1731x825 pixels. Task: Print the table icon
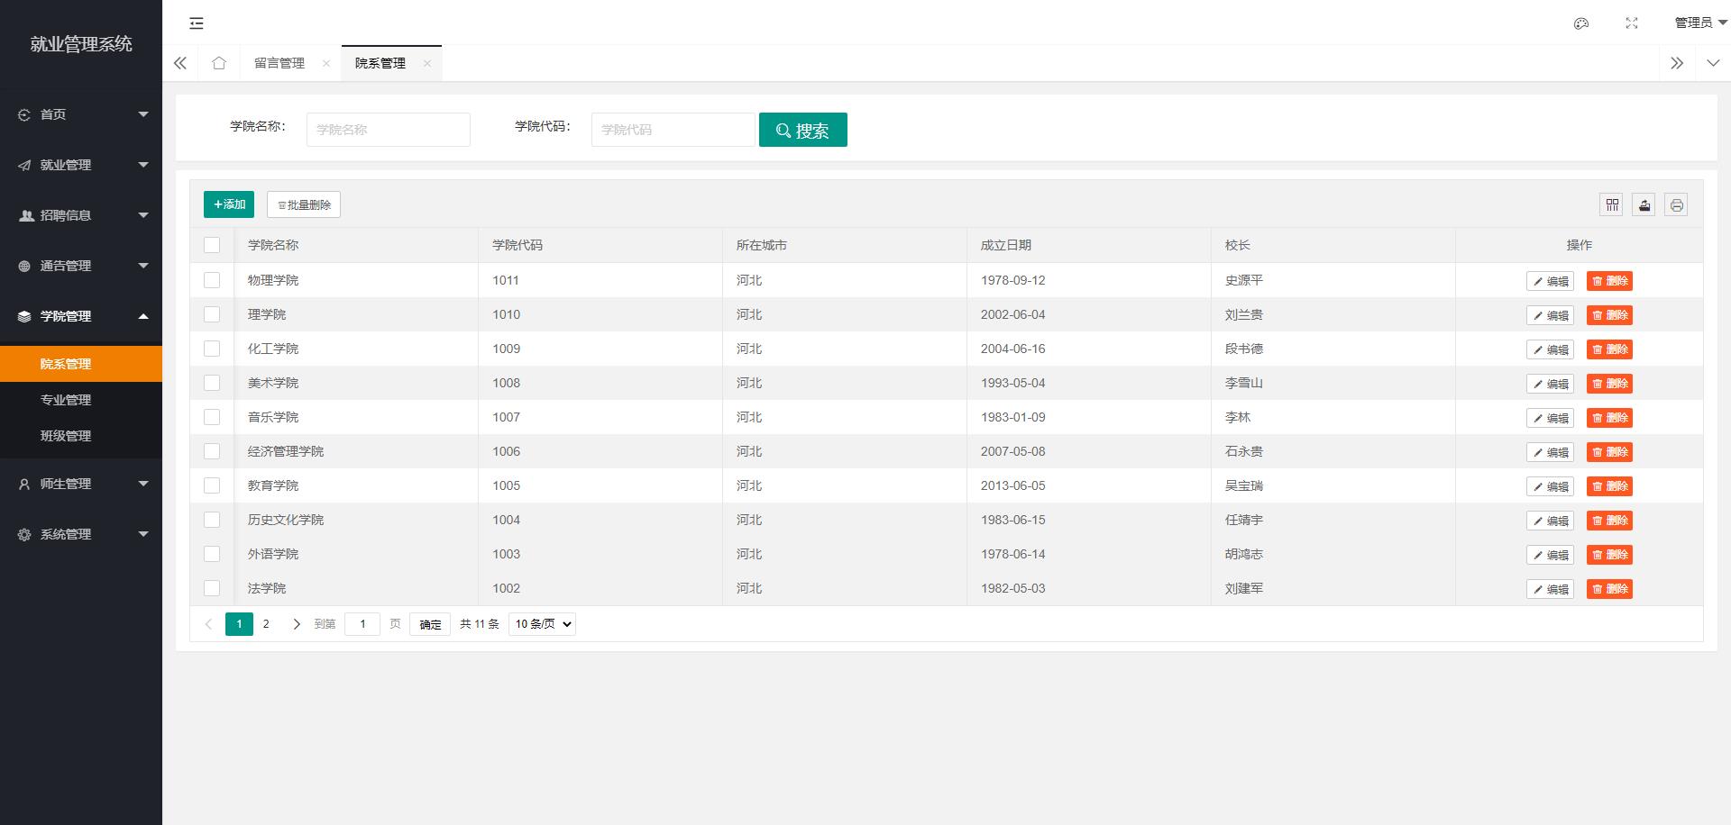tap(1676, 204)
